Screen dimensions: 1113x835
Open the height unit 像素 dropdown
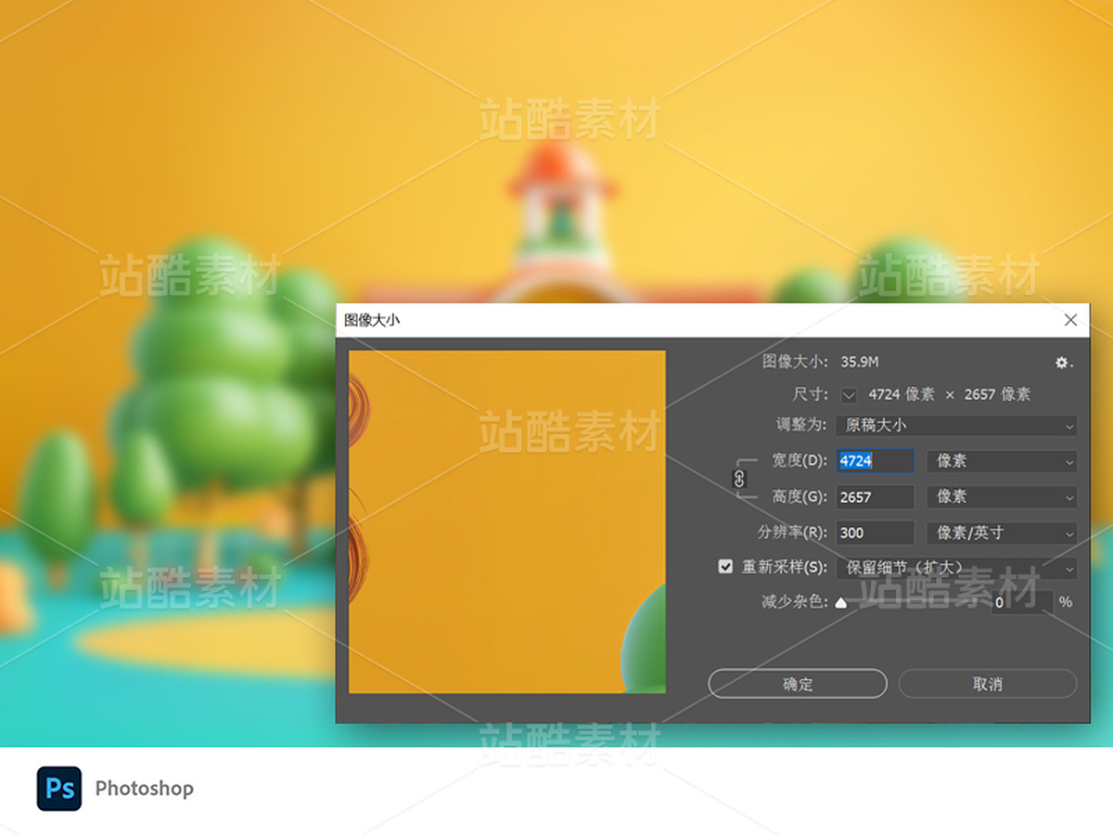pos(1001,496)
